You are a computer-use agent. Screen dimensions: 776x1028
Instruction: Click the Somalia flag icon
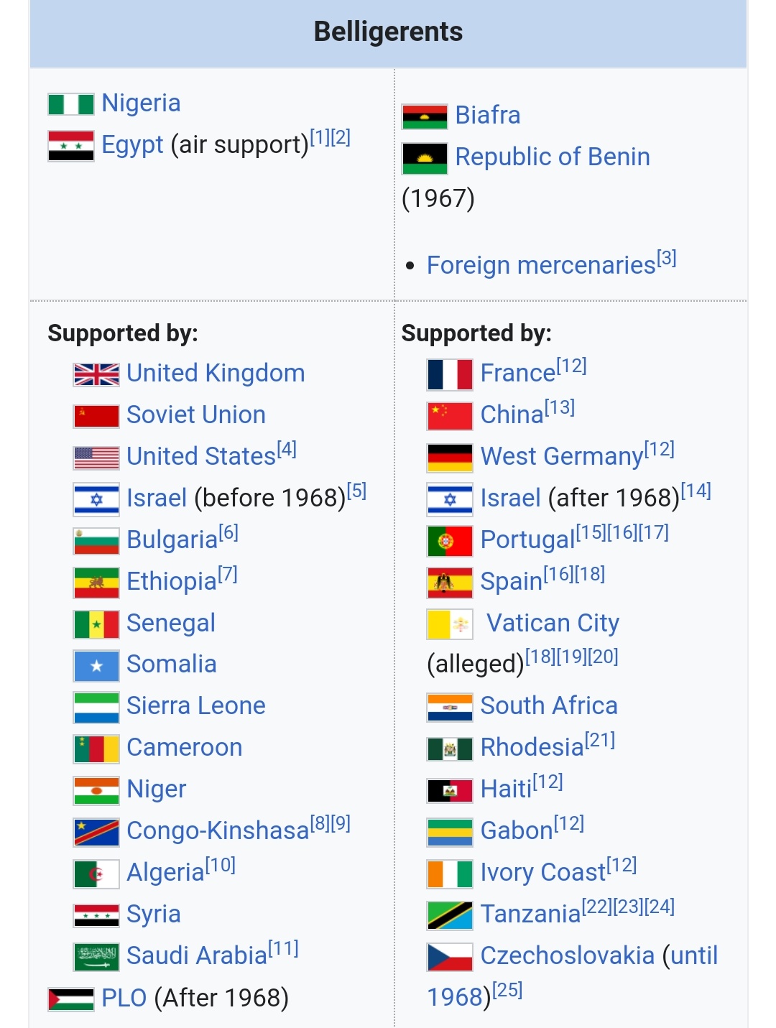[x=96, y=666]
